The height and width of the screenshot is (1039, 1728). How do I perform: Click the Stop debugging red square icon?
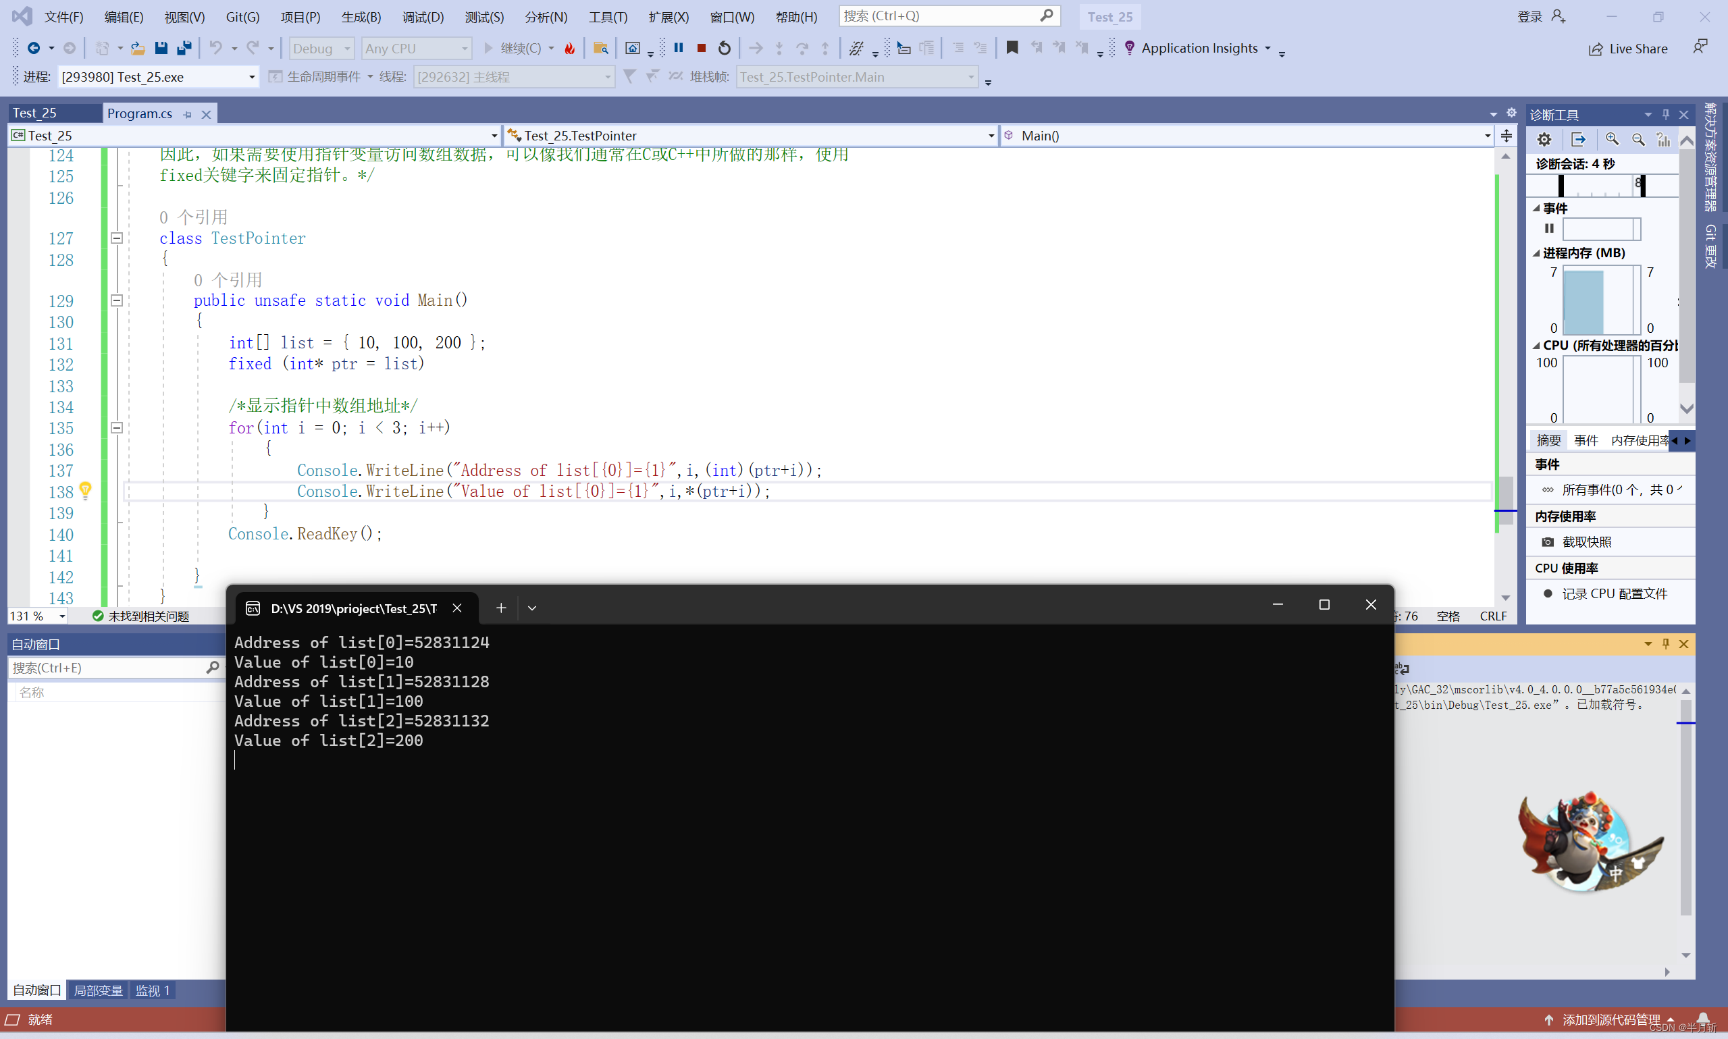(701, 47)
